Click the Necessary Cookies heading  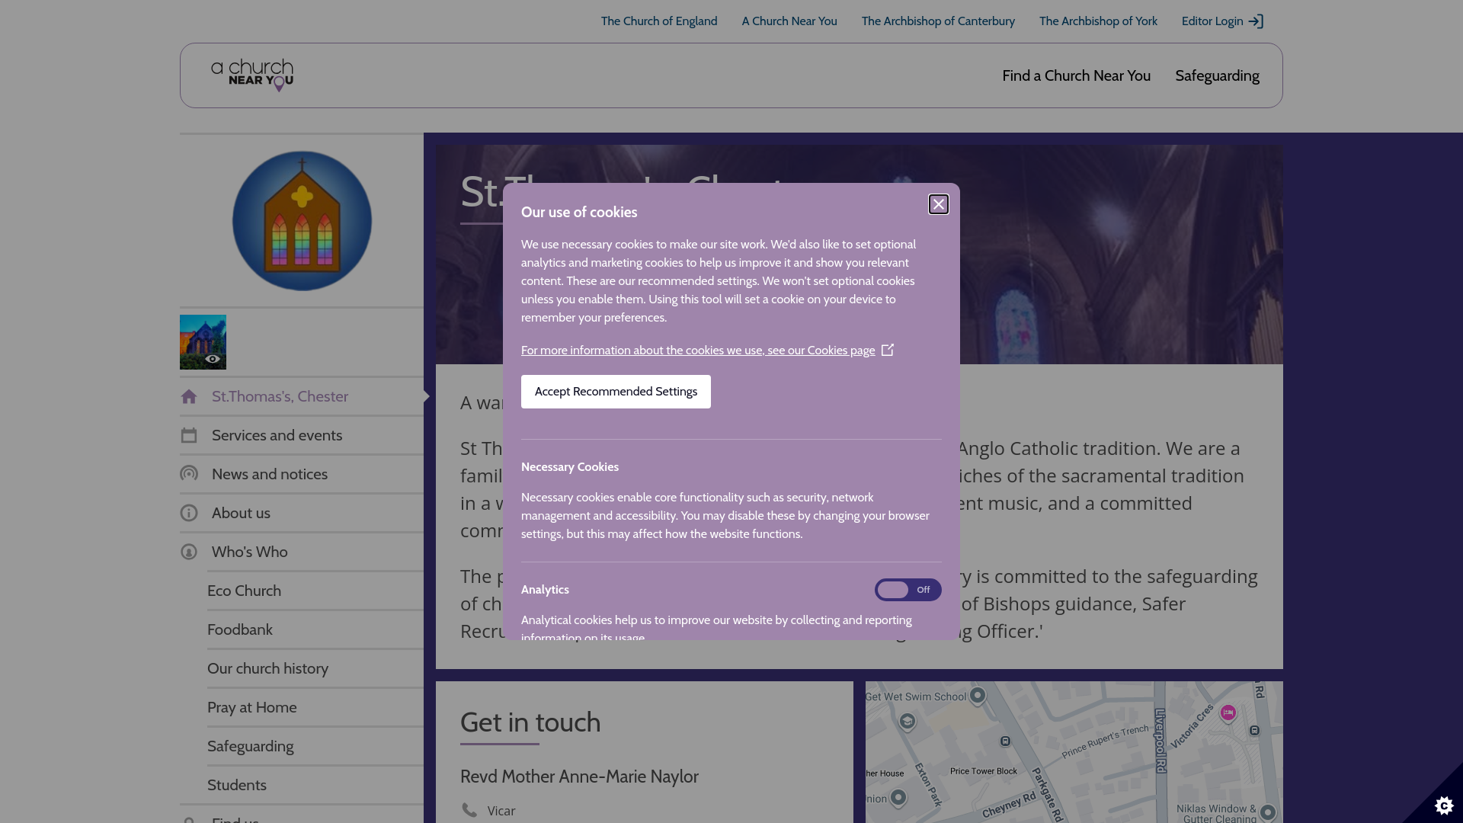(570, 467)
